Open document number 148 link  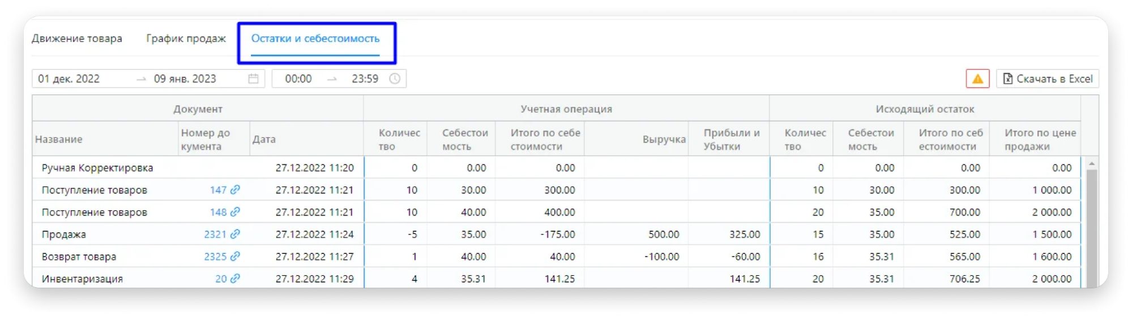[x=218, y=212]
